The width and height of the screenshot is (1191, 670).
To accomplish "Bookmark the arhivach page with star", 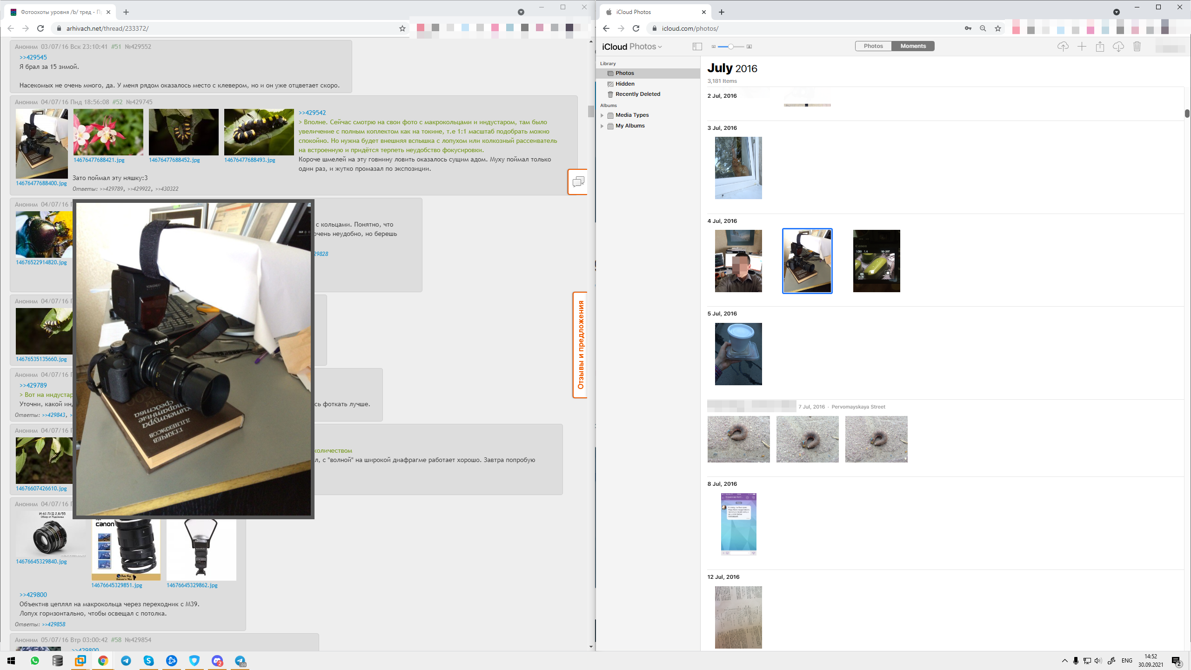I will 402,28.
